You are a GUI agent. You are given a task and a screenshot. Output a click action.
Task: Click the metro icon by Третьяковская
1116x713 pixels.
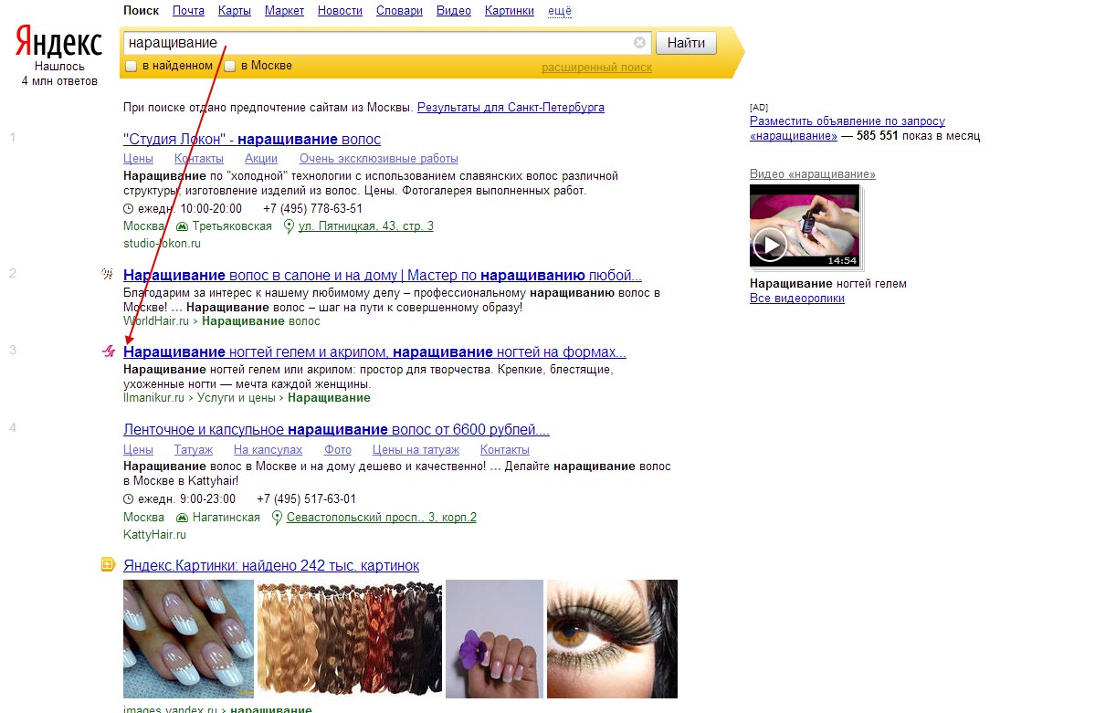182,226
